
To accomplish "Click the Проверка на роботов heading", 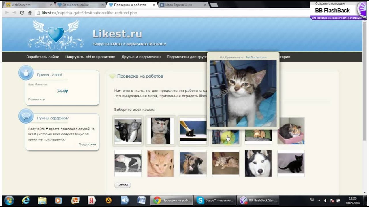I will click(140, 76).
